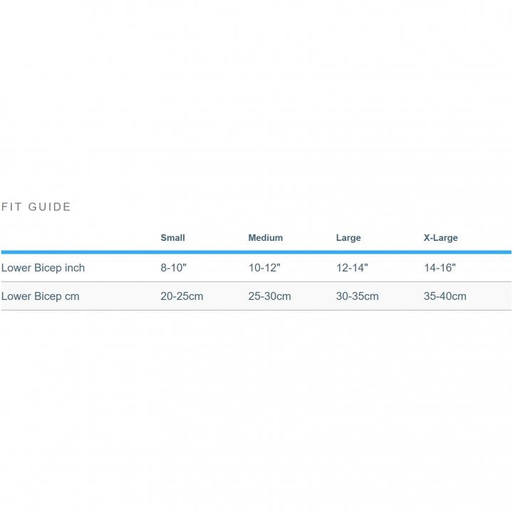Select the 30-35cm Large measurement cell
513x513 pixels.
tap(357, 296)
